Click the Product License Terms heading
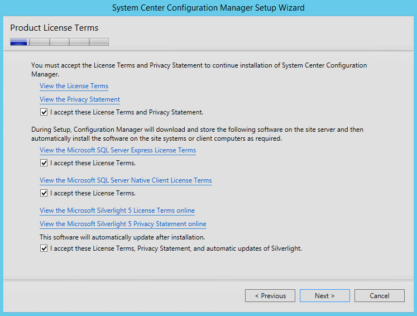The width and height of the screenshot is (417, 316). click(x=54, y=28)
